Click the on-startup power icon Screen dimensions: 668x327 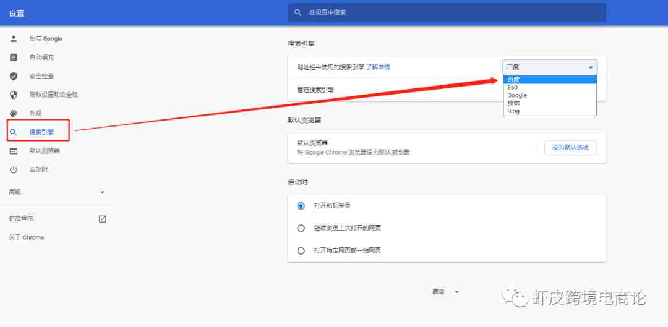(x=14, y=170)
